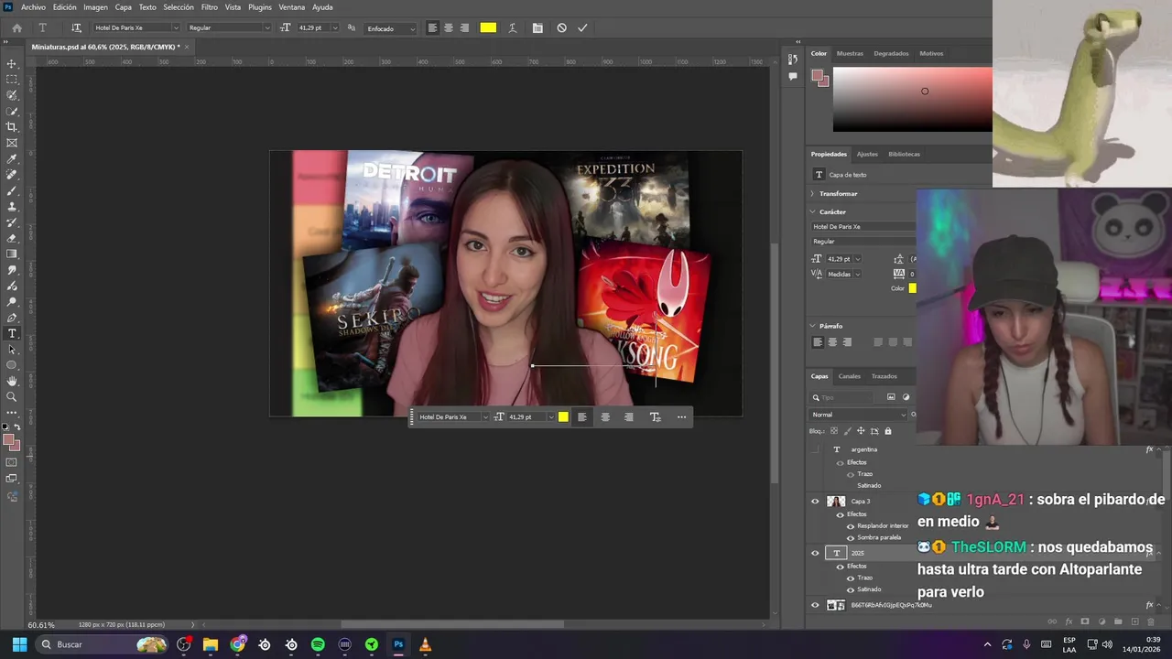Toggle Resplandor interior effect visibility

[851, 526]
